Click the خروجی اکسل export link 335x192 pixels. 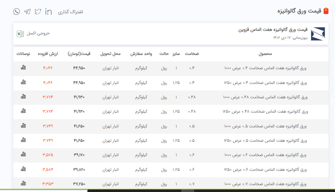(38, 33)
